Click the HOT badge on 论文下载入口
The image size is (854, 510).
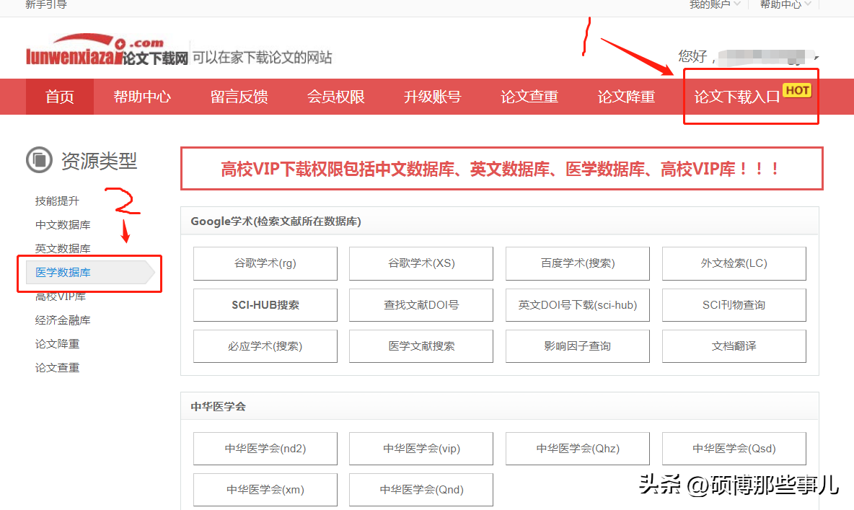coord(797,91)
